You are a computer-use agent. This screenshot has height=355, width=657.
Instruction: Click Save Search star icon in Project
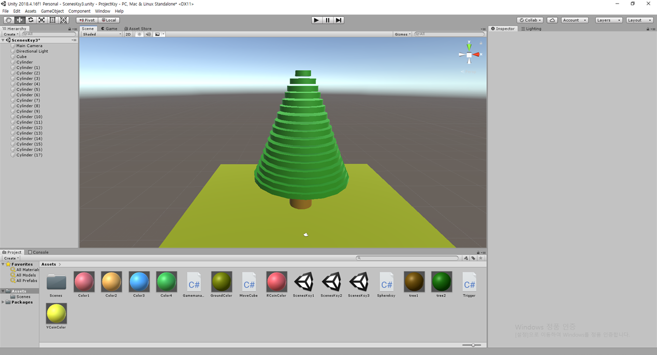click(x=480, y=258)
